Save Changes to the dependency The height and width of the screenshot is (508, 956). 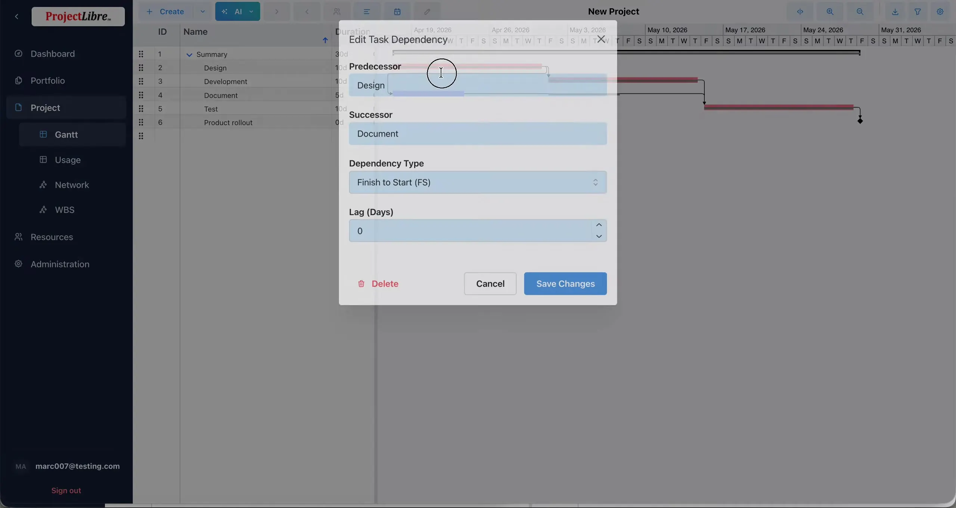pos(565,284)
